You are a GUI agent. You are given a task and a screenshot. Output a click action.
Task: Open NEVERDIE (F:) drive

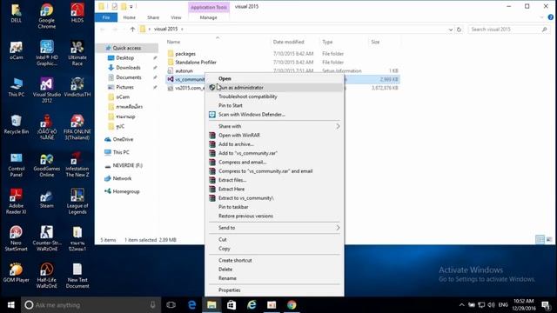click(128, 165)
